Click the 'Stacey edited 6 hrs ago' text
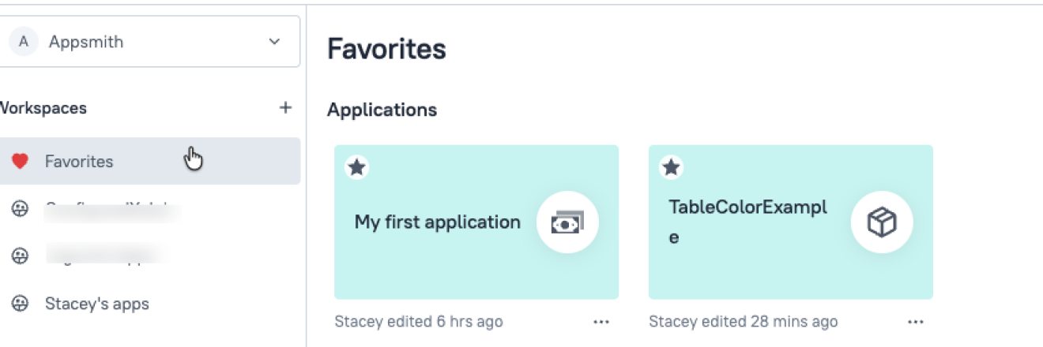This screenshot has width=1043, height=347. coord(418,322)
